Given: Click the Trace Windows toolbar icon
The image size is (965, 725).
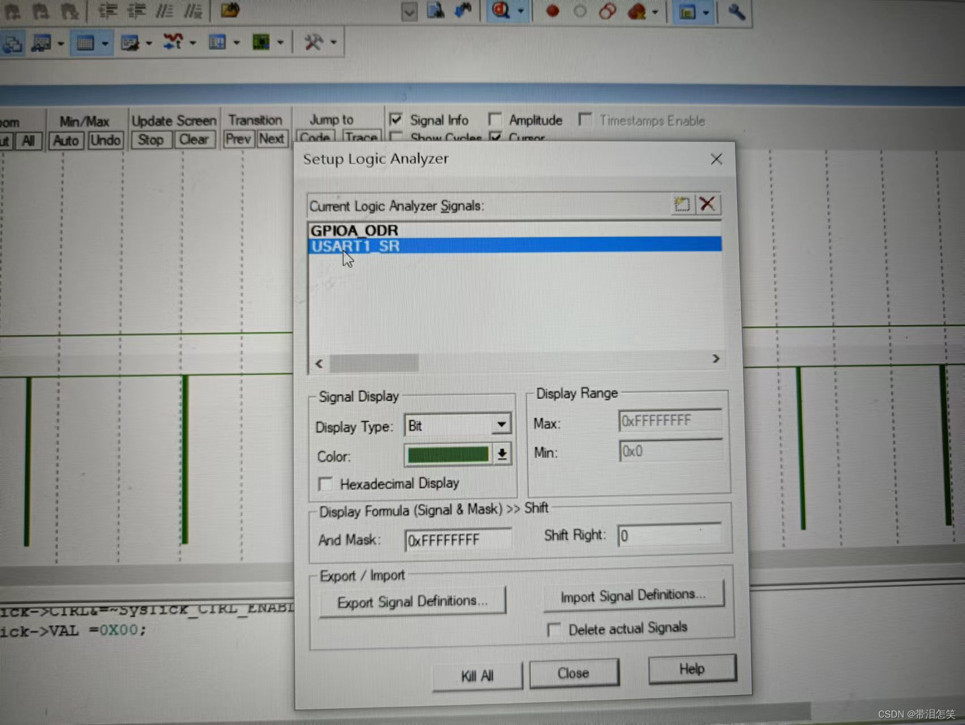Looking at the screenshot, I should tap(217, 42).
